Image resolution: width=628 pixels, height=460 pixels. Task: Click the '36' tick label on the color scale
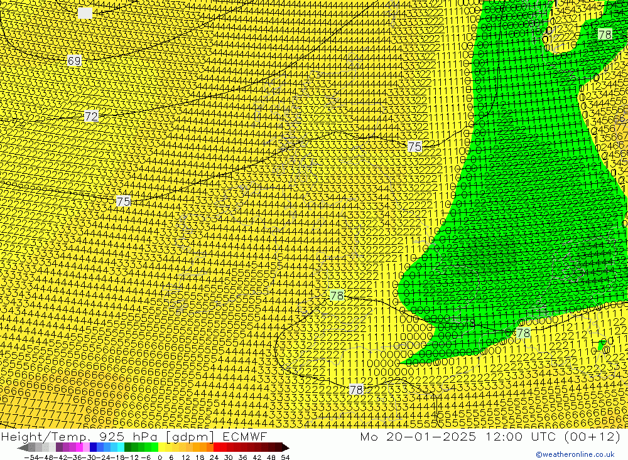(x=242, y=457)
